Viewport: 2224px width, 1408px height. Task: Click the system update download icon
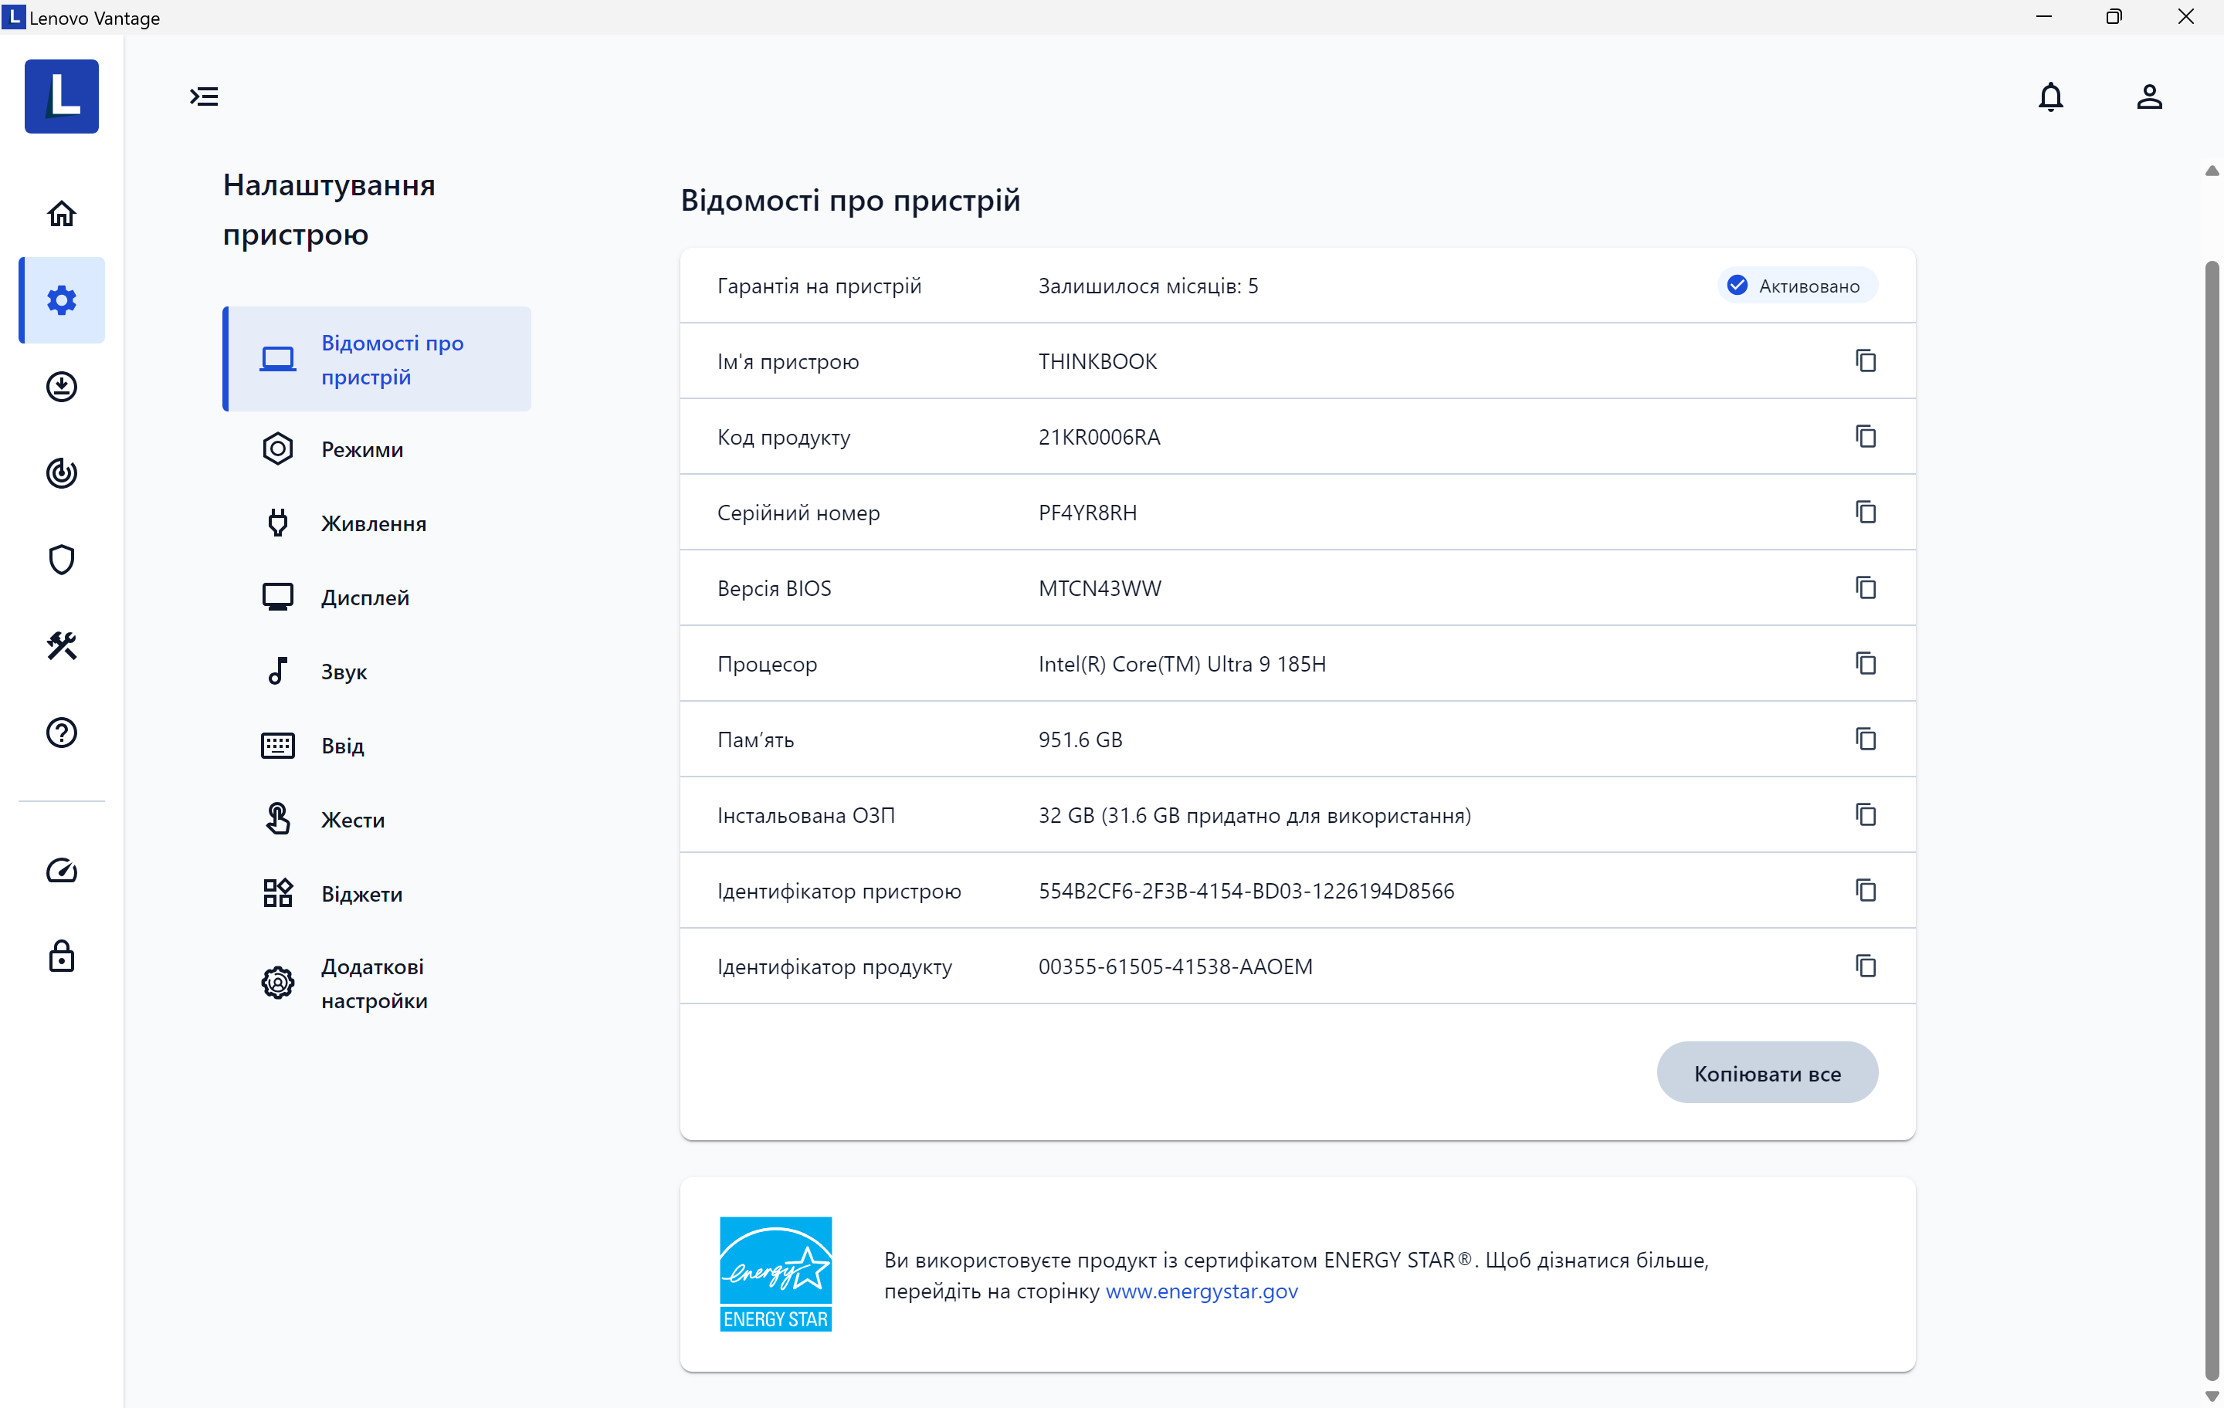coord(61,386)
